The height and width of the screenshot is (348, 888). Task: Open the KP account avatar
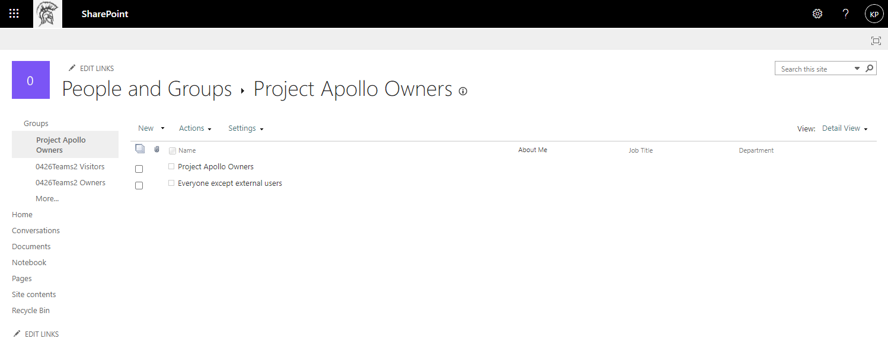click(874, 14)
